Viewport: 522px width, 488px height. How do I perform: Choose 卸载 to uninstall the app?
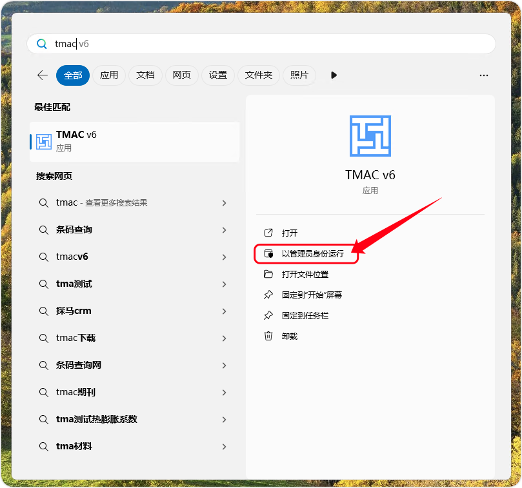coord(289,337)
